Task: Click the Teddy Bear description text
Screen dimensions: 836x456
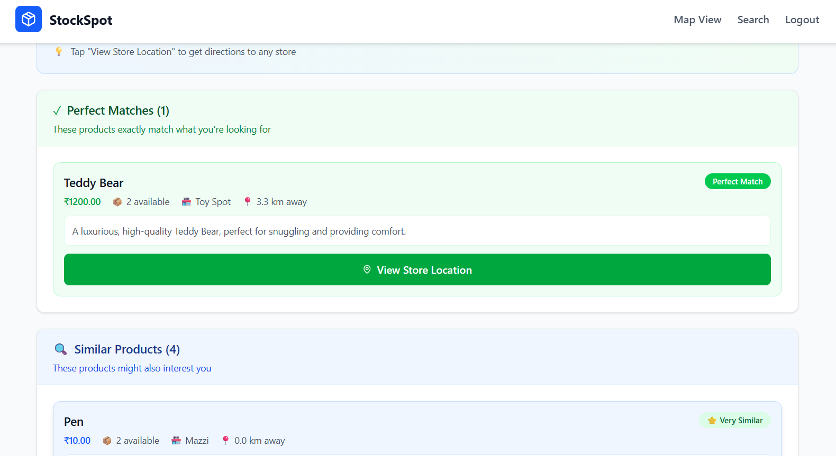Action: (x=239, y=231)
